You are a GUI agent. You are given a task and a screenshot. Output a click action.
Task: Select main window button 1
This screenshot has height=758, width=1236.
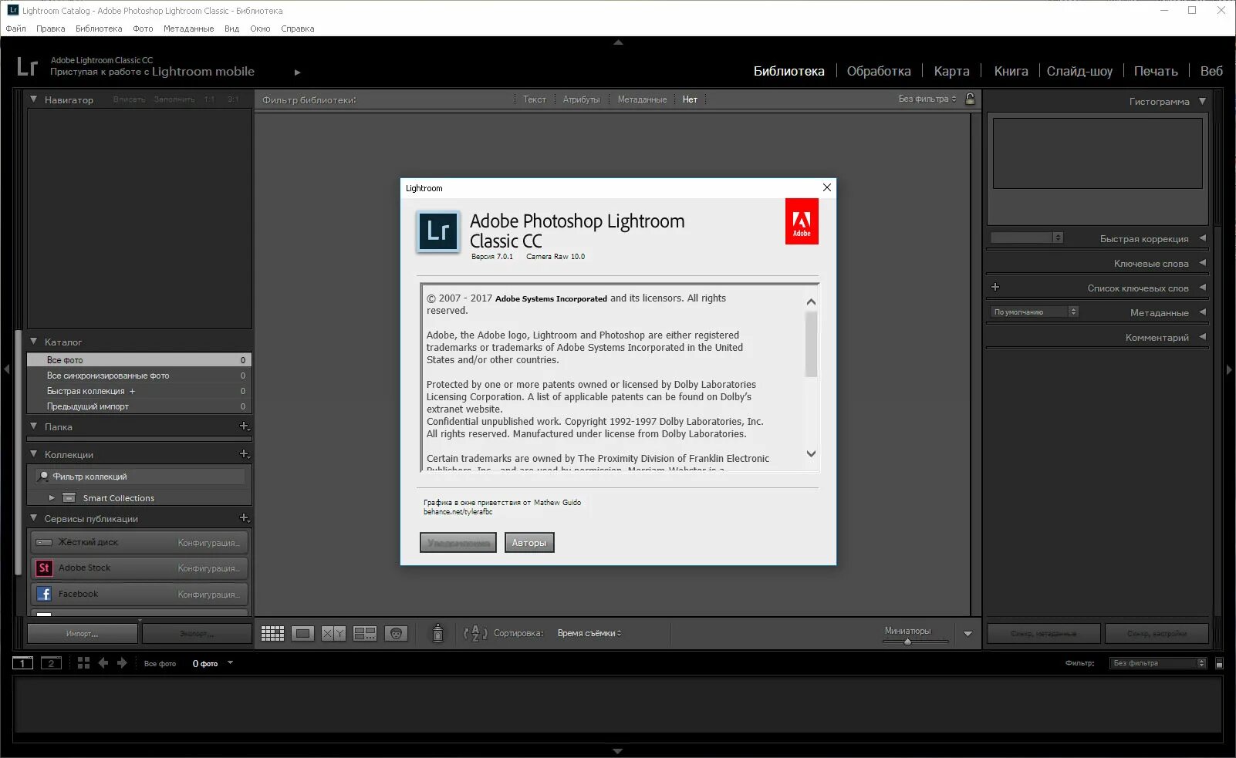22,663
